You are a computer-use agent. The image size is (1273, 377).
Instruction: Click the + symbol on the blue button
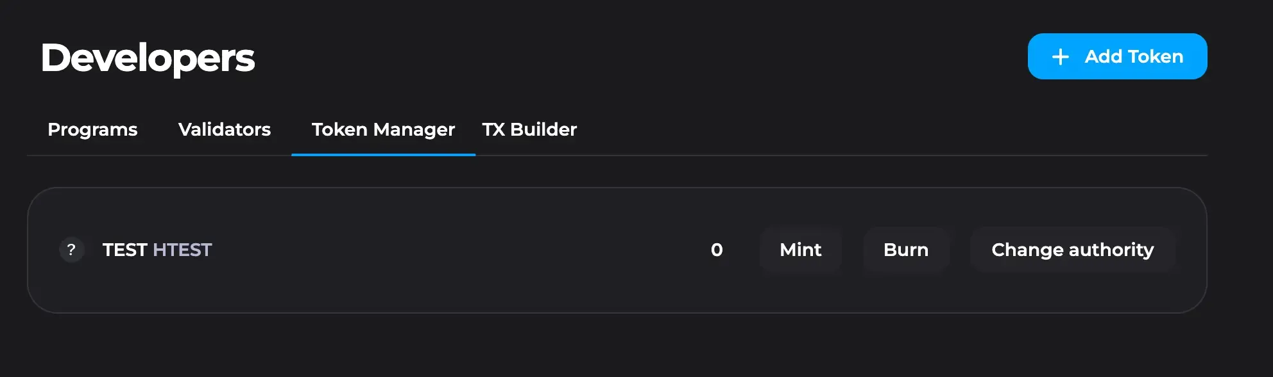pyautogui.click(x=1059, y=56)
